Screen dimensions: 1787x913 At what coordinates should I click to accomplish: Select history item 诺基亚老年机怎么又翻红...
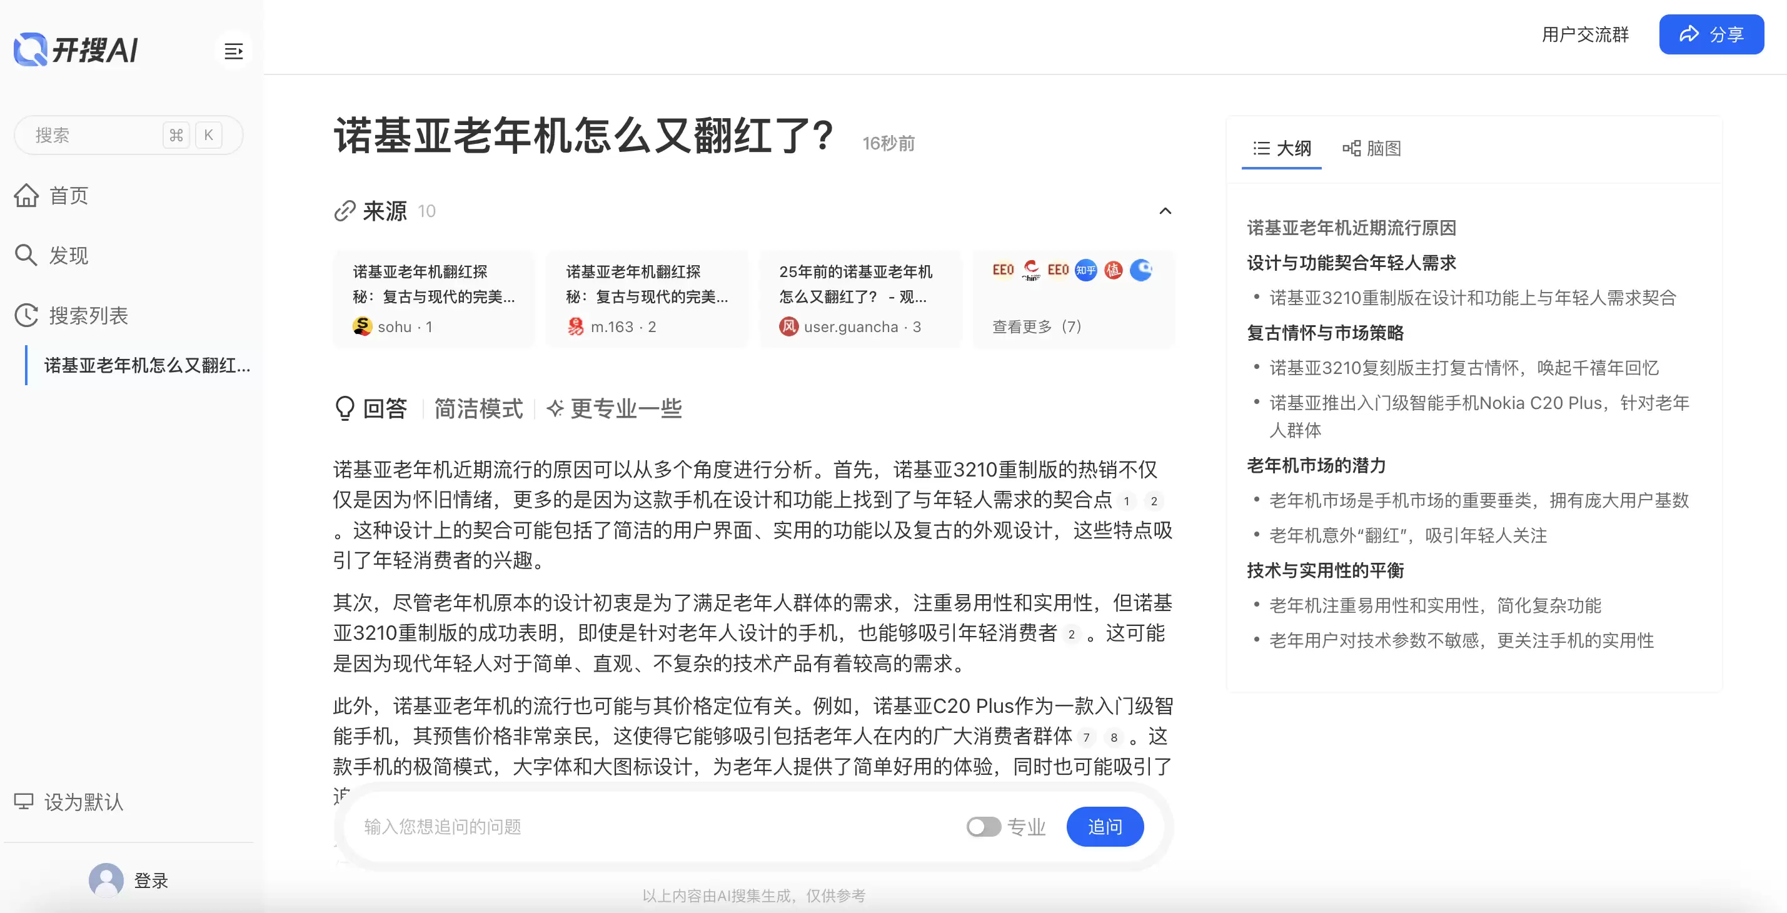147,365
